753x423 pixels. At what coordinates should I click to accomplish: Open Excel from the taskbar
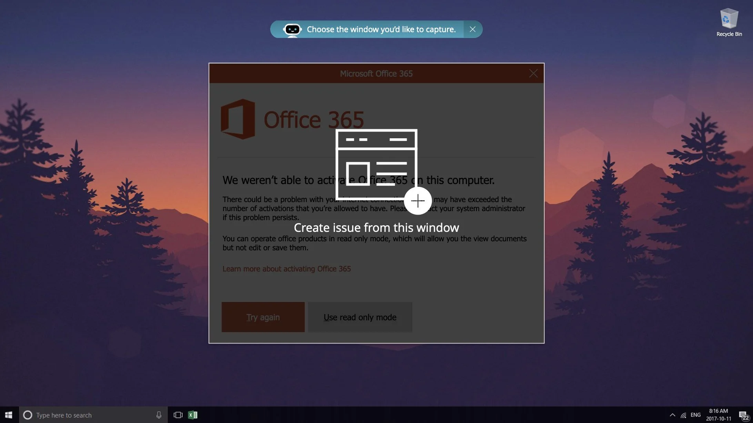point(193,415)
